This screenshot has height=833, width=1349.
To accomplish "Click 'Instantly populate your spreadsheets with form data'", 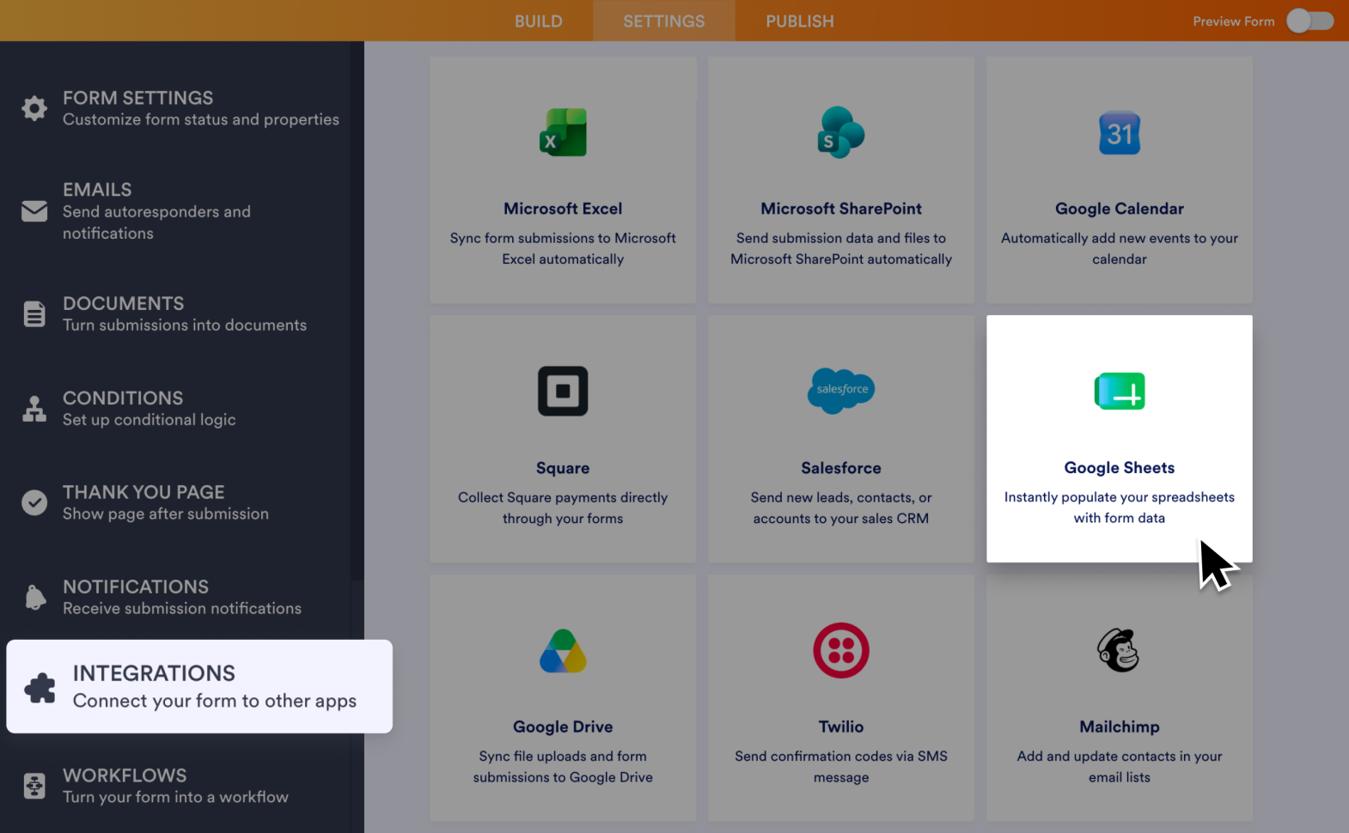I will 1120,508.
